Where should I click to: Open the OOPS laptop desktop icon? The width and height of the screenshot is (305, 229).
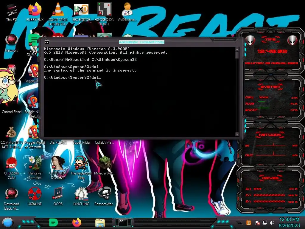click(58, 196)
